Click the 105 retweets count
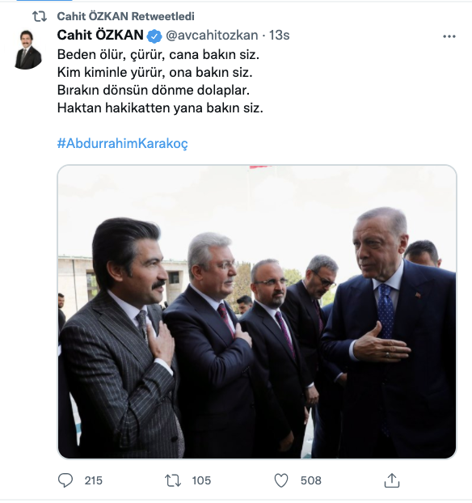 (x=201, y=480)
